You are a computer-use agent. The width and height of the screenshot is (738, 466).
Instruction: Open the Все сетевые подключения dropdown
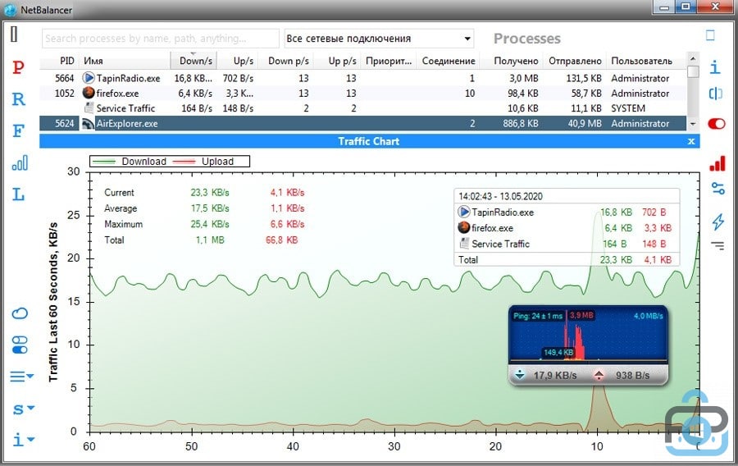pyautogui.click(x=379, y=39)
